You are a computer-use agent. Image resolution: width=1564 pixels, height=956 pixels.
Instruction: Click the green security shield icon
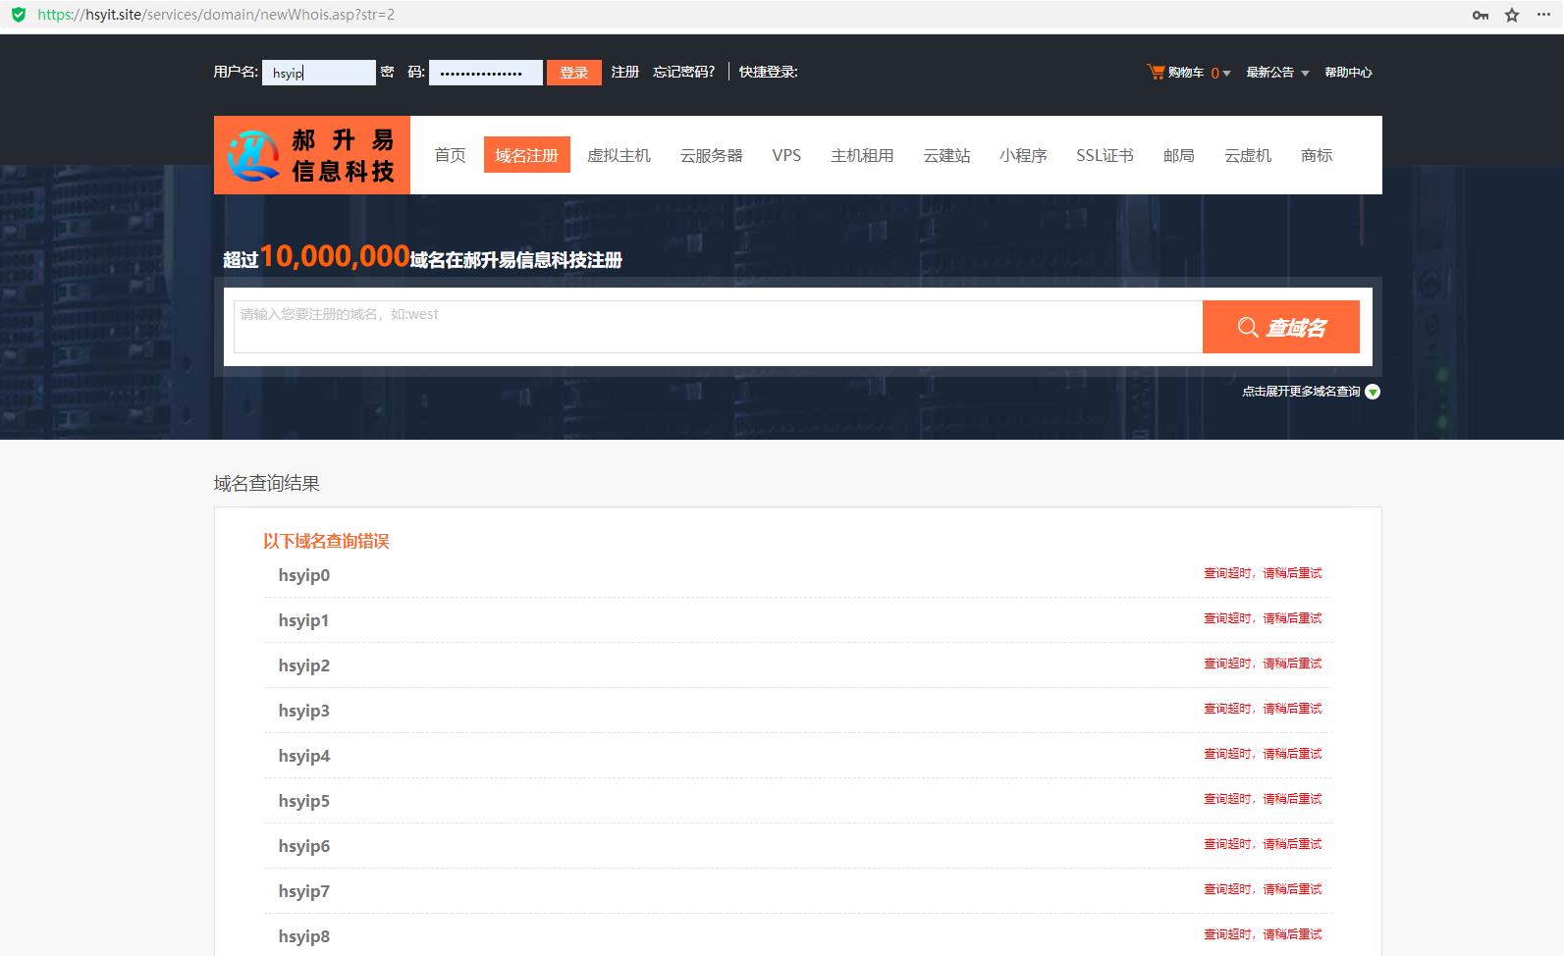[x=18, y=15]
